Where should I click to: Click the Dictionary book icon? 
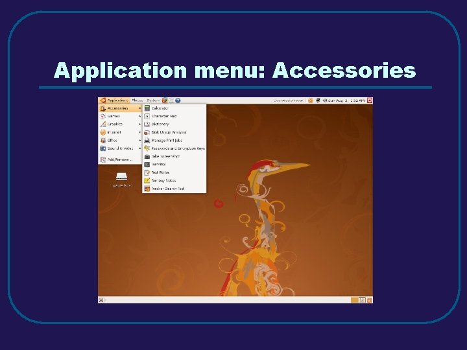(x=147, y=124)
